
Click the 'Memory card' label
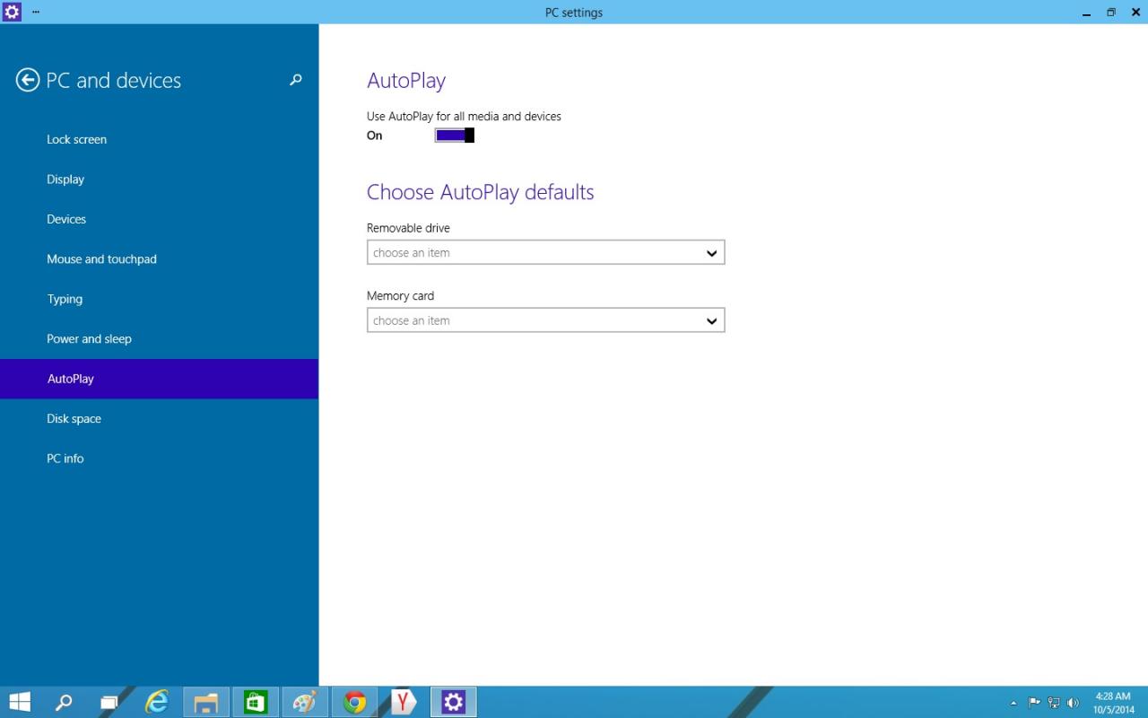[x=400, y=296]
